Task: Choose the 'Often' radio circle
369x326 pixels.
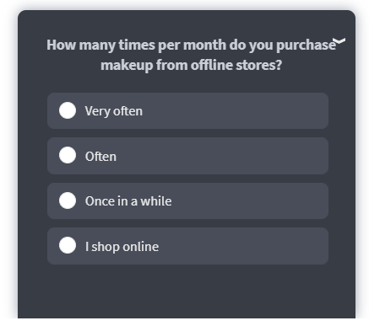Action: click(x=68, y=155)
